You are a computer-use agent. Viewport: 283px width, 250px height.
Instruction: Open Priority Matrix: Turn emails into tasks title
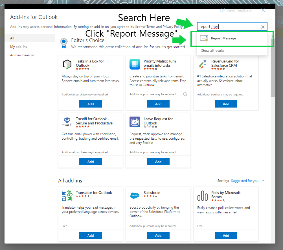coord(160,63)
